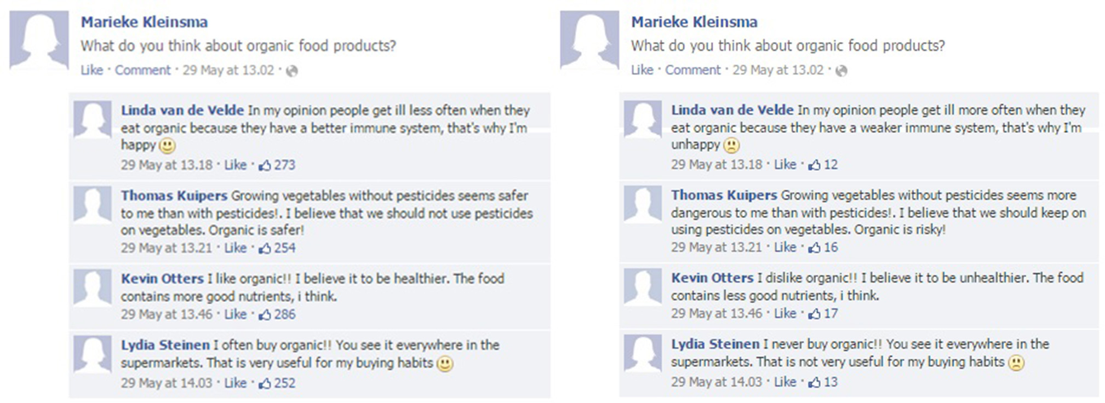Open Thomas Kuipers' name on the "Organic is risky" comment

pos(724,195)
